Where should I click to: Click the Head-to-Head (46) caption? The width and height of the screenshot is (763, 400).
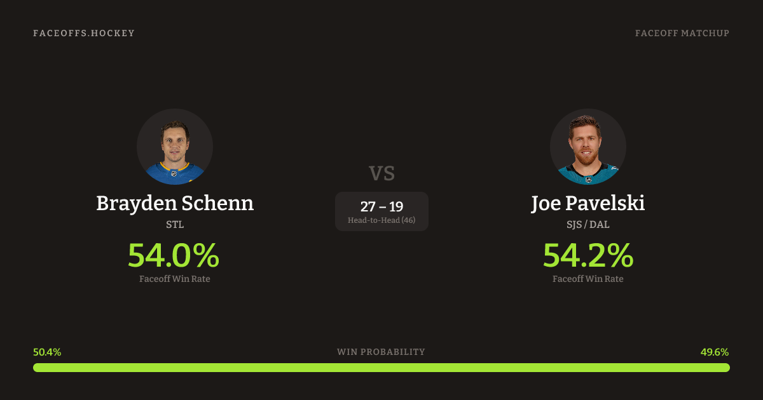(x=381, y=220)
